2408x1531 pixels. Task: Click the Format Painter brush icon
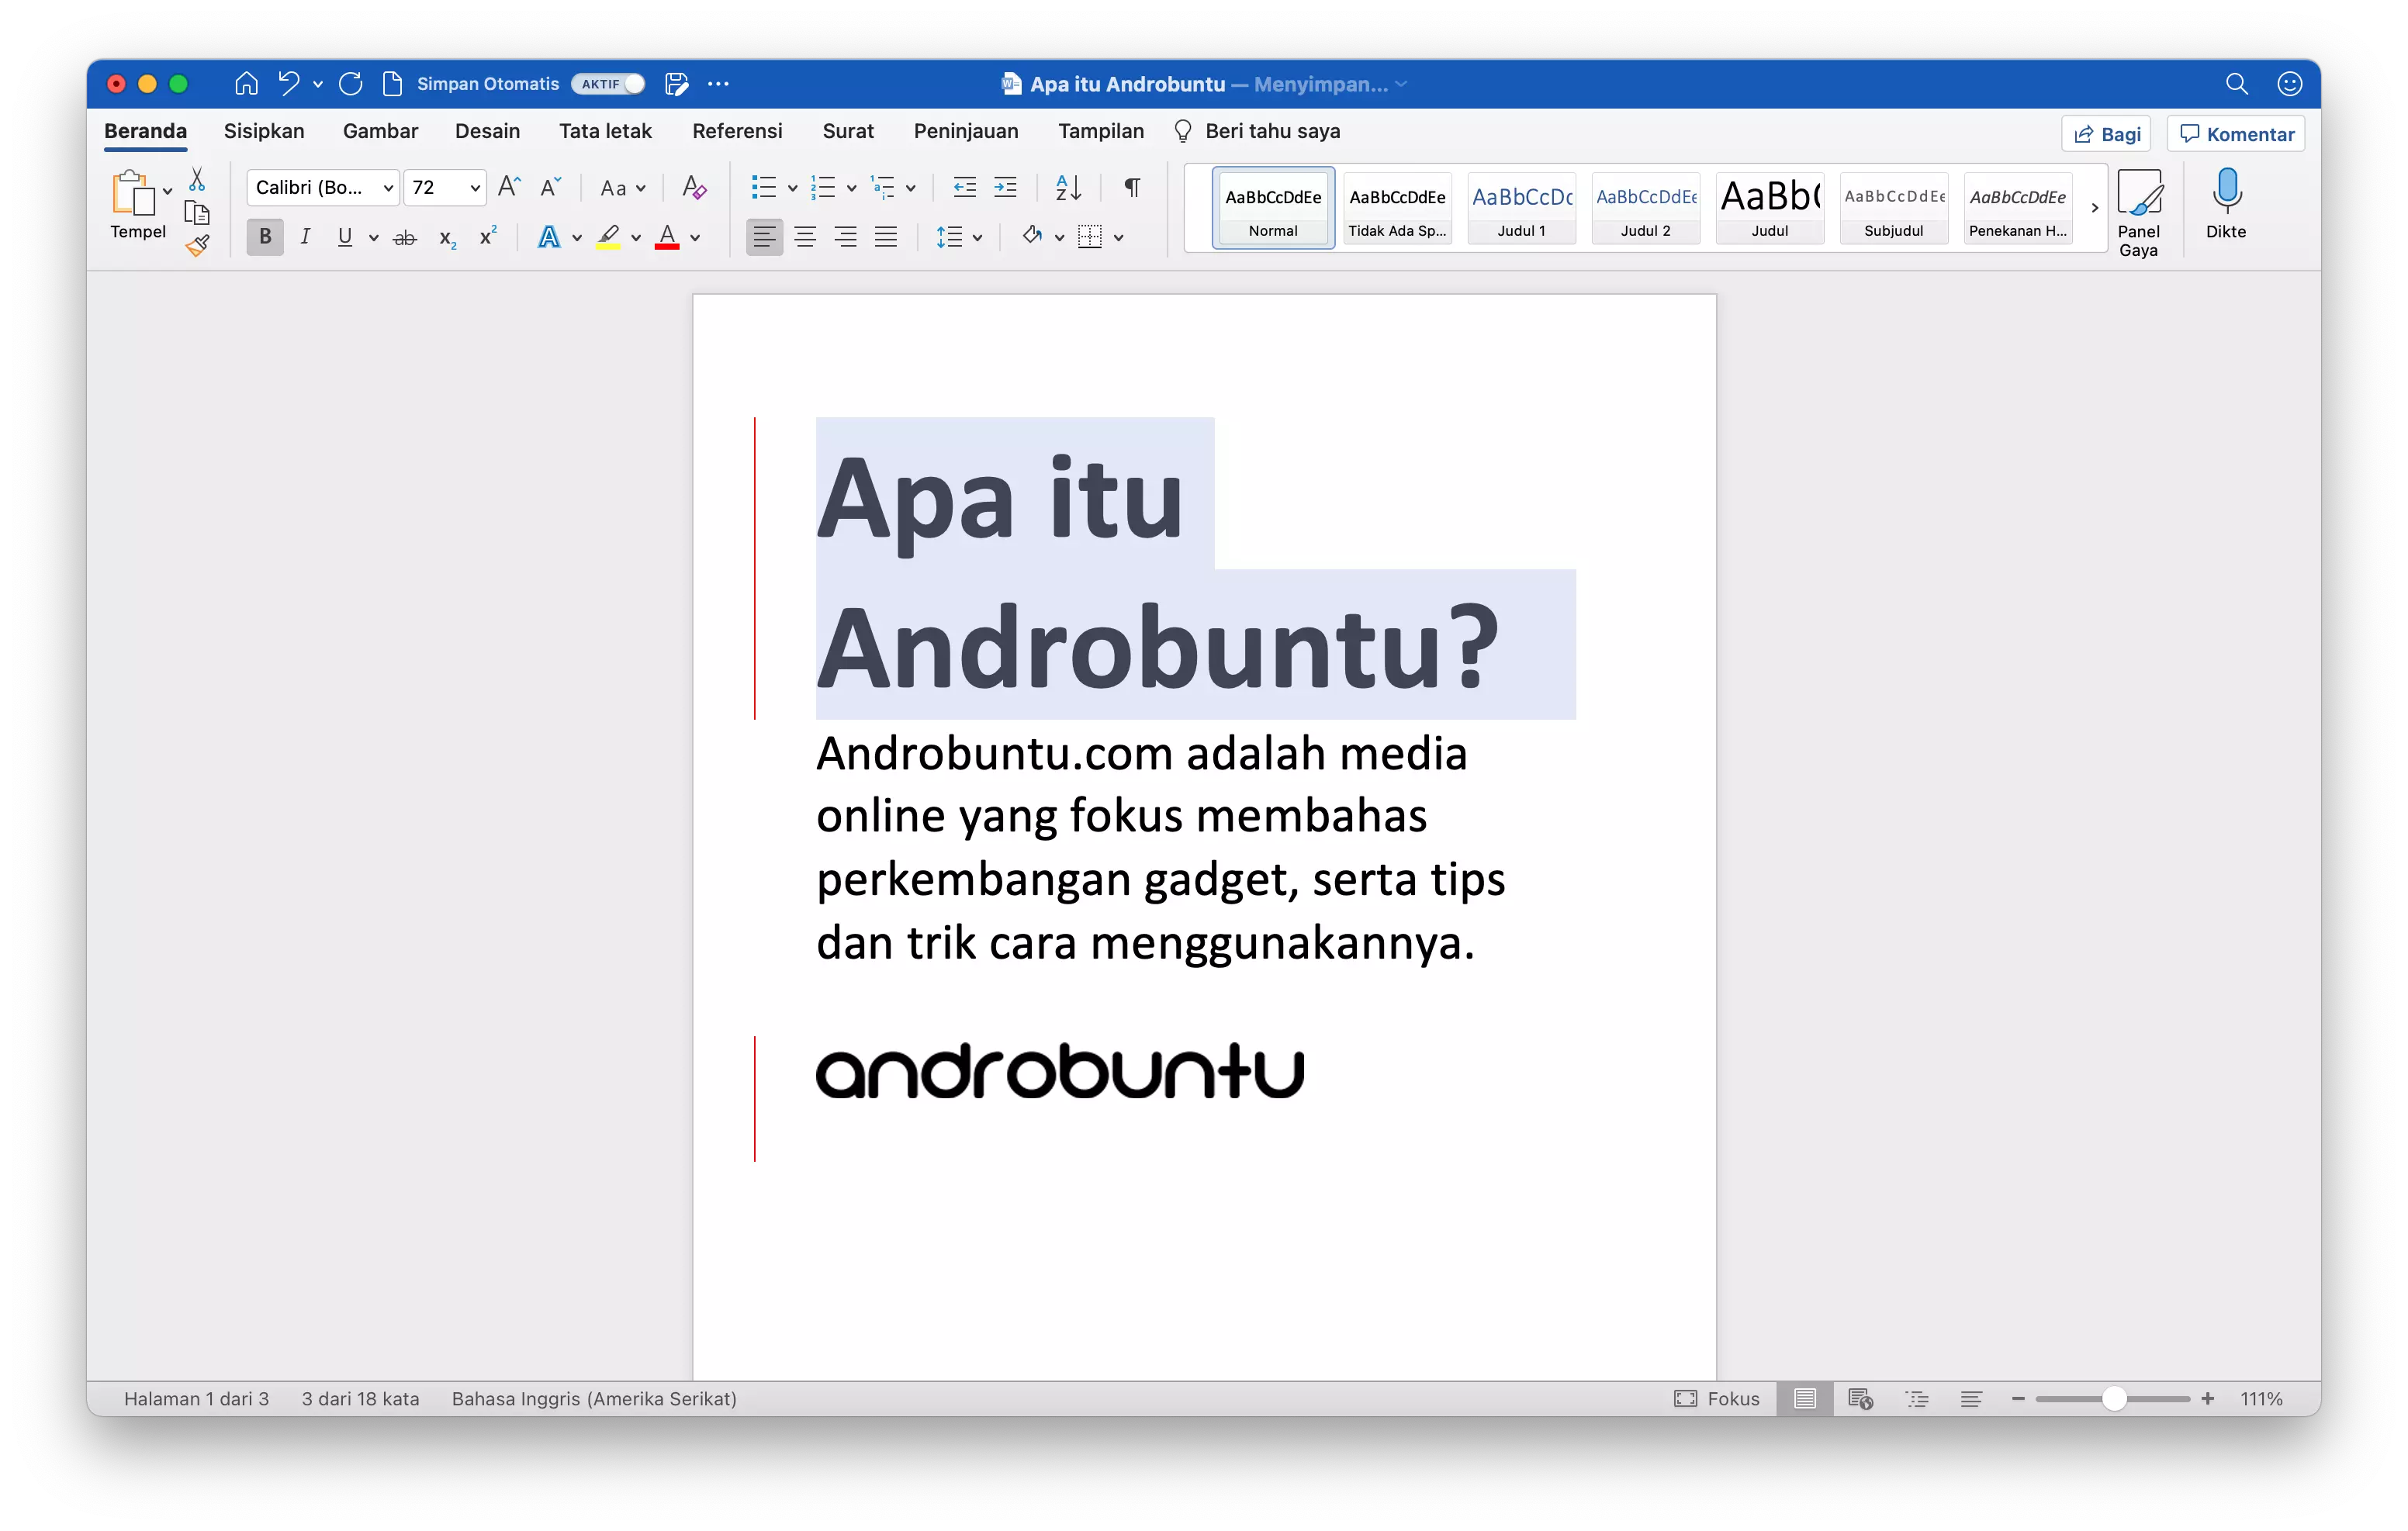point(197,245)
